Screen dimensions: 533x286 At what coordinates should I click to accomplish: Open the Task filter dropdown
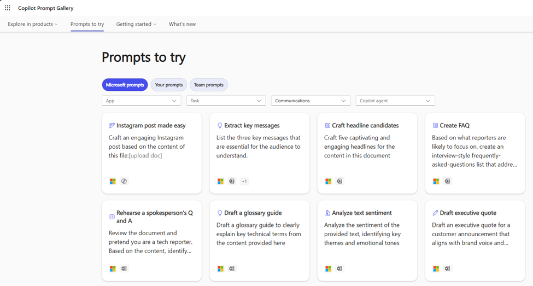226,101
